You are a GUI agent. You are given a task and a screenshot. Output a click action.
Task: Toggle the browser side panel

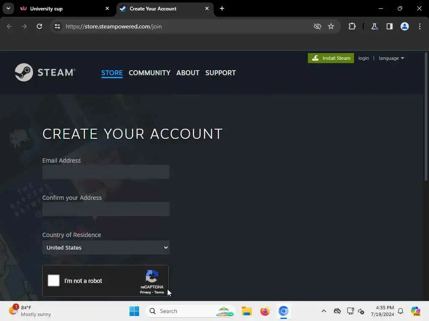click(389, 26)
